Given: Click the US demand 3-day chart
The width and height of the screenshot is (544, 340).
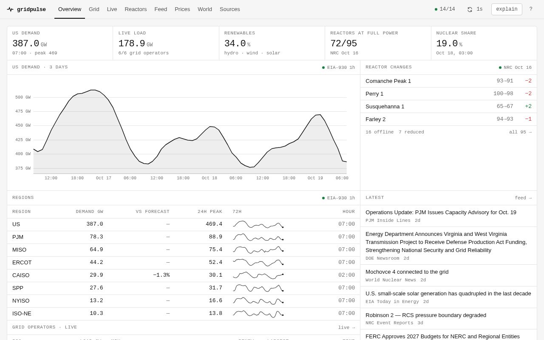Looking at the screenshot, I should tap(184, 133).
